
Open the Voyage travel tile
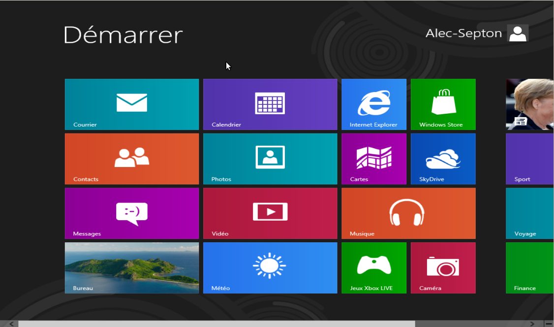529,213
